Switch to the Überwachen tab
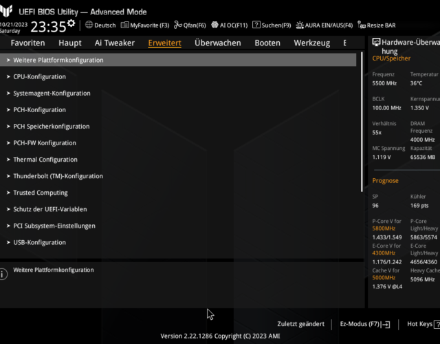Screen dimensions: 440x344 [217, 43]
